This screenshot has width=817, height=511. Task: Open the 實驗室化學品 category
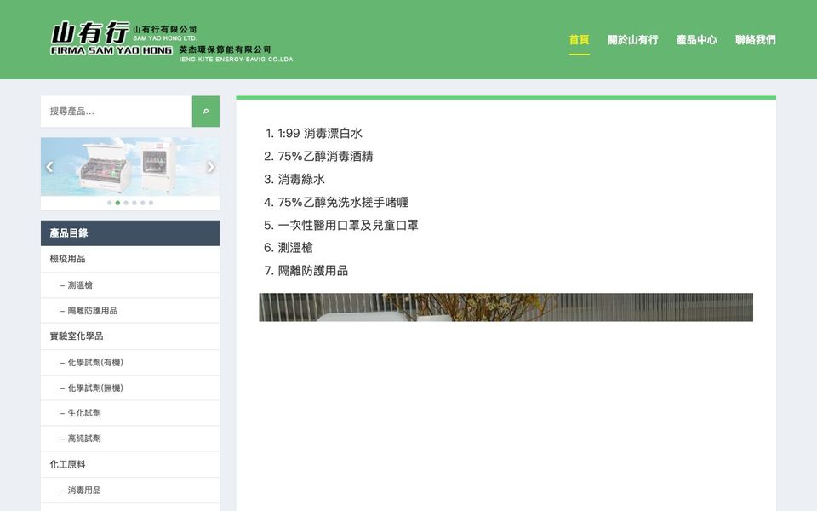[x=77, y=336]
